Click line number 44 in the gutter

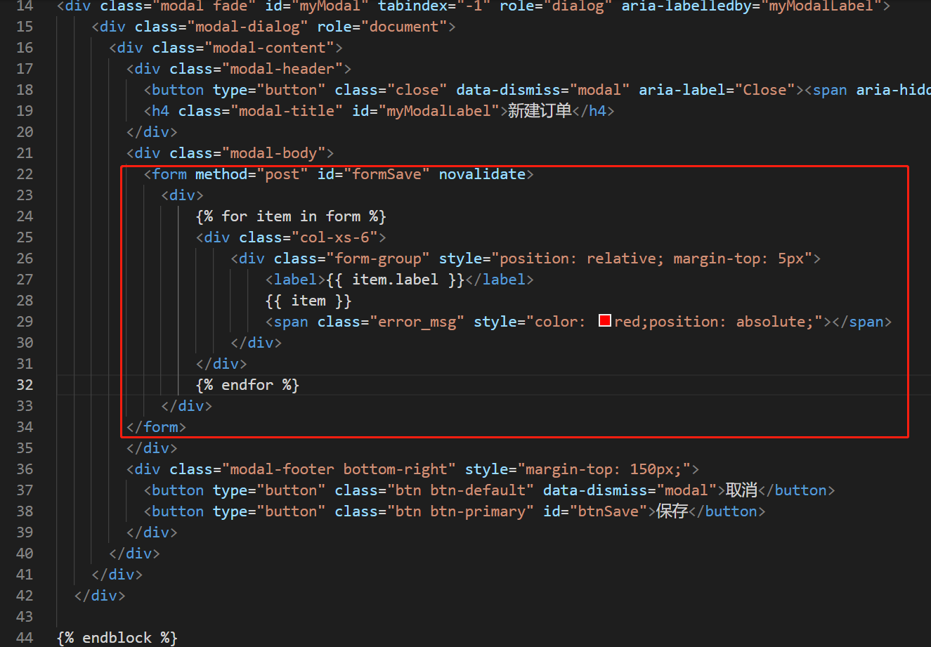[25, 637]
